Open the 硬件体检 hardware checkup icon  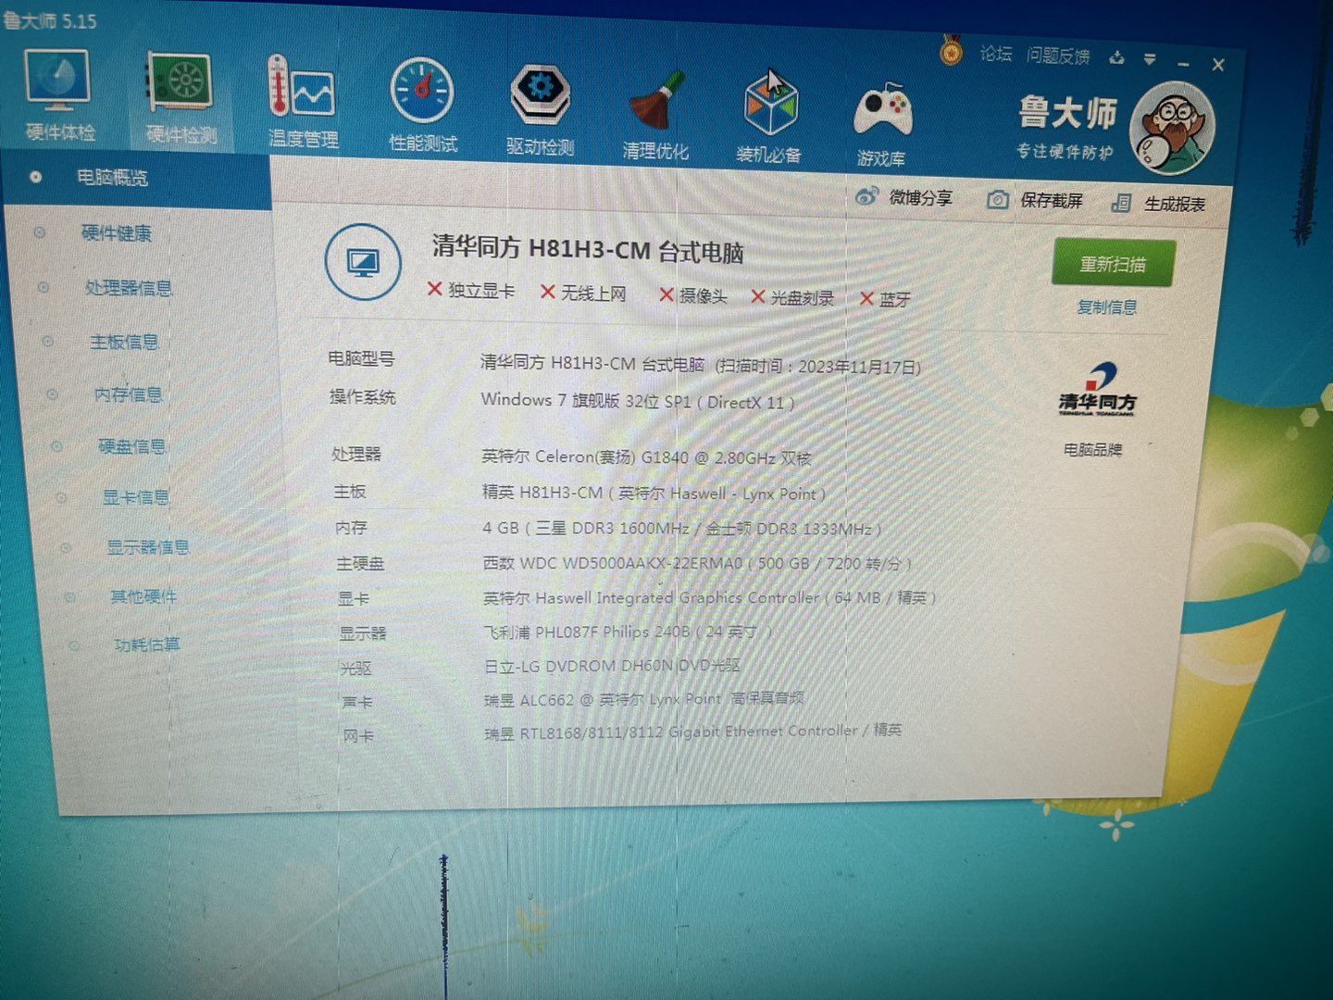tap(59, 94)
